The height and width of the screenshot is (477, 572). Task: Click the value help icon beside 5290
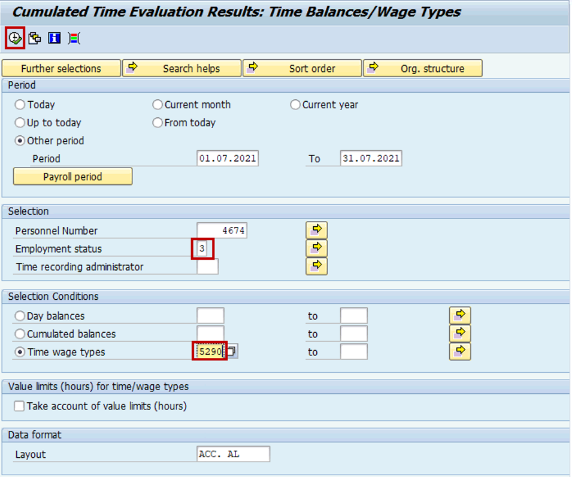(x=232, y=351)
